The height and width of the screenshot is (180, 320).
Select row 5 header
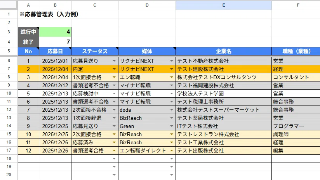click(9, 51)
